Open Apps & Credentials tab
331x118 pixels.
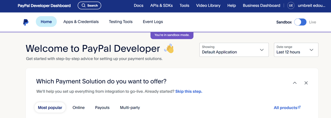(x=81, y=22)
